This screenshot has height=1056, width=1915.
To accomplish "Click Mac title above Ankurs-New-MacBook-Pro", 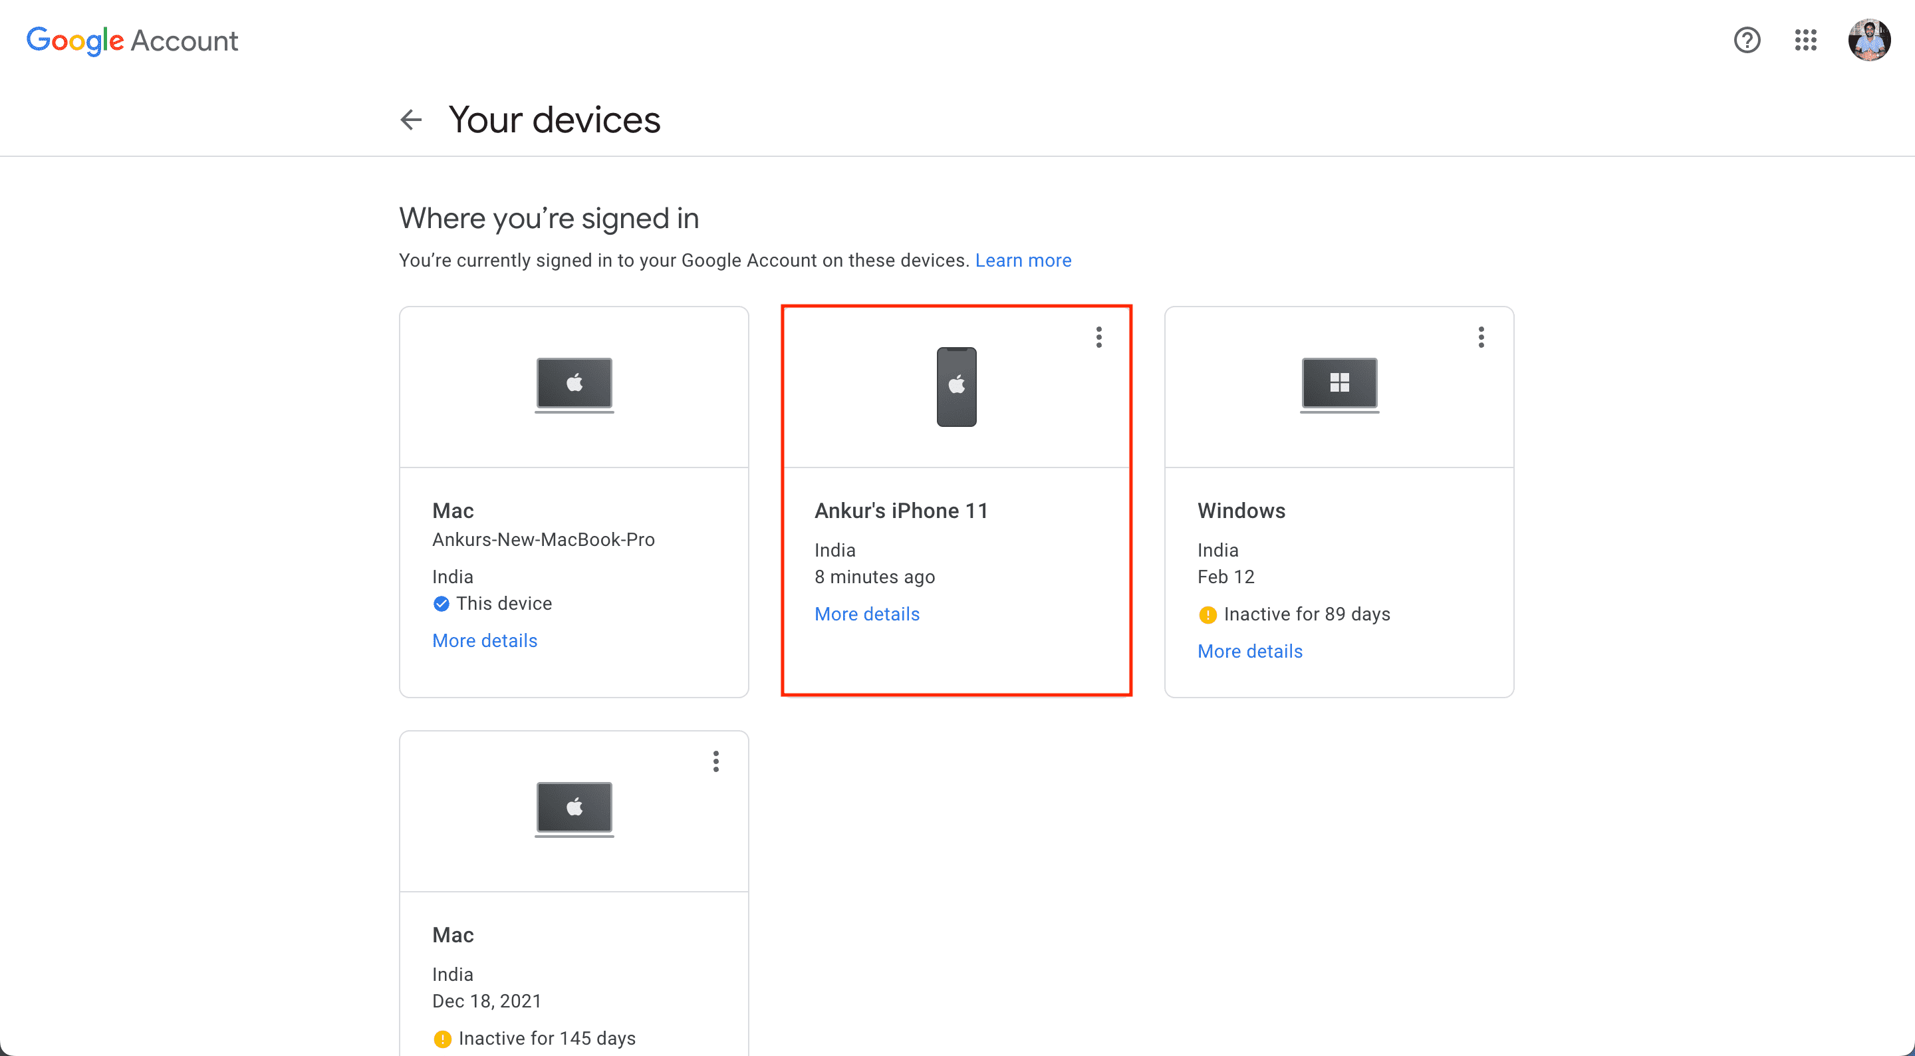I will pyautogui.click(x=453, y=510).
